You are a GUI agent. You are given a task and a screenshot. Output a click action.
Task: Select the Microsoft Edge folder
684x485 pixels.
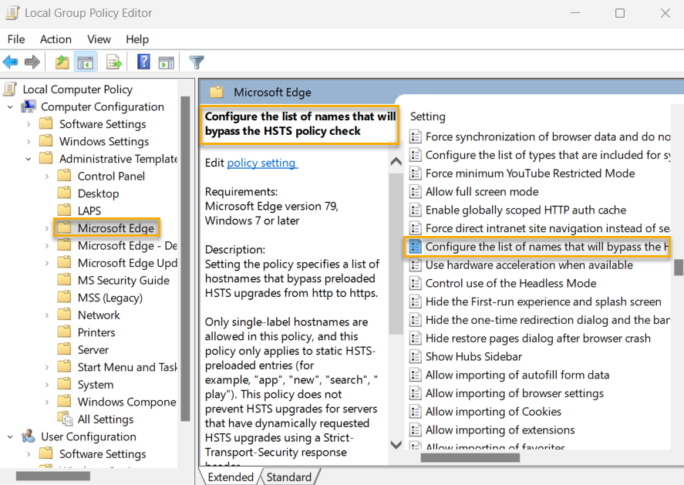coord(114,228)
